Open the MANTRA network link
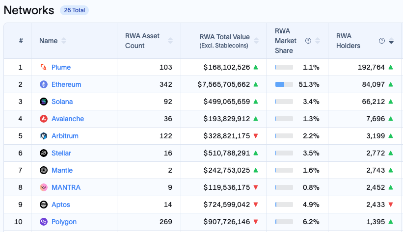 66,187
